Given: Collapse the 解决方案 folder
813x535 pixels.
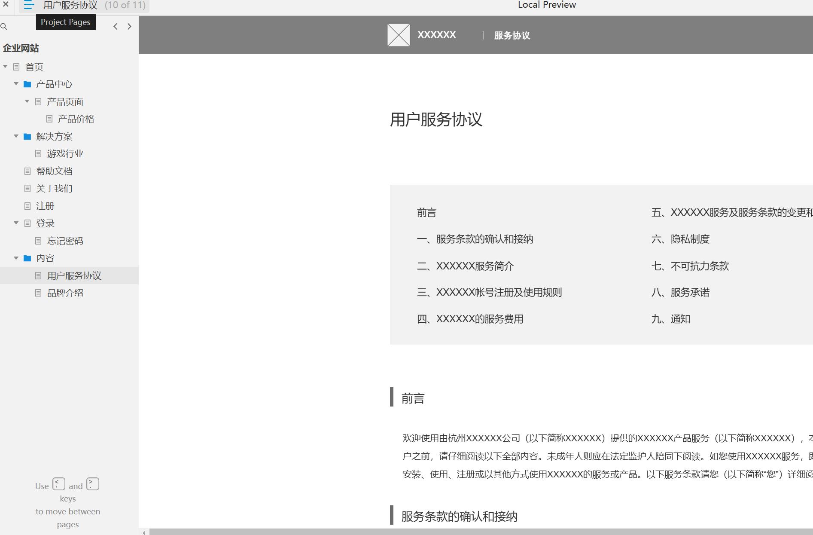Looking at the screenshot, I should [x=16, y=136].
